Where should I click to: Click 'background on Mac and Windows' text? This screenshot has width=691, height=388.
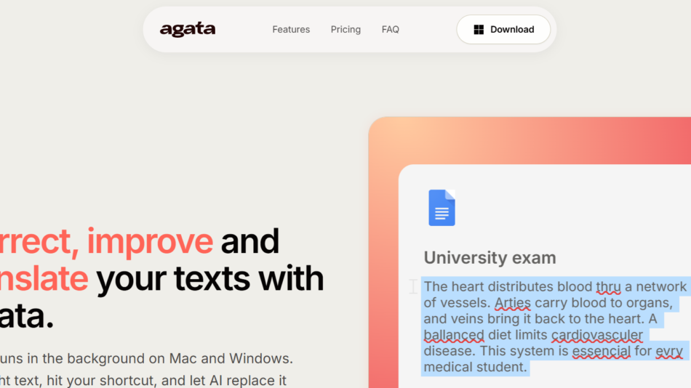pos(180,358)
